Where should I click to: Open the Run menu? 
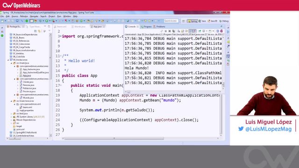(59, 16)
